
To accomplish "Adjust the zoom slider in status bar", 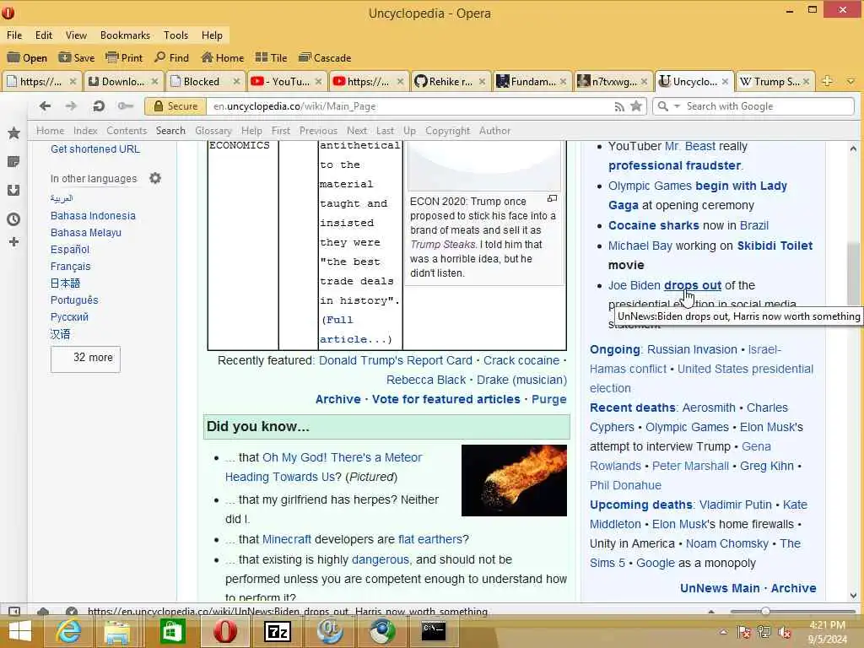I will click(765, 611).
